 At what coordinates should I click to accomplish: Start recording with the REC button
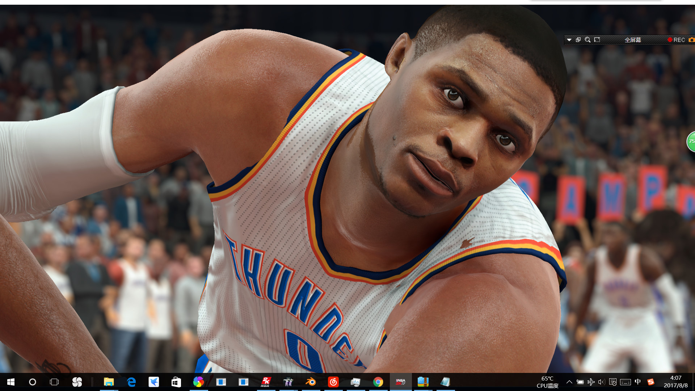(676, 40)
